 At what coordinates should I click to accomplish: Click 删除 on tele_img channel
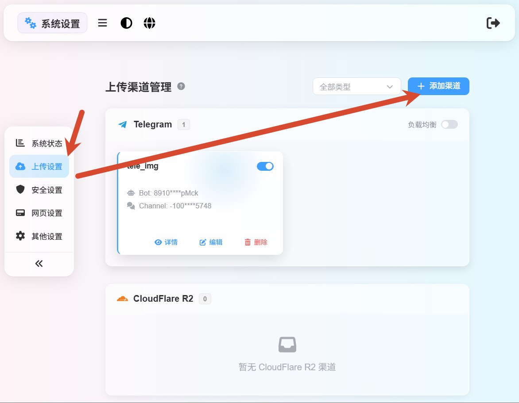(256, 242)
